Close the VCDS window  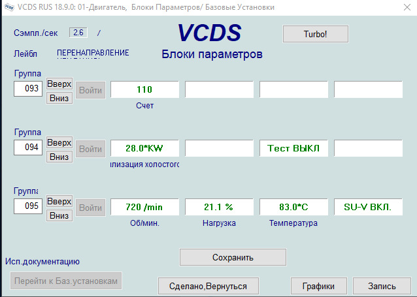(x=407, y=7)
